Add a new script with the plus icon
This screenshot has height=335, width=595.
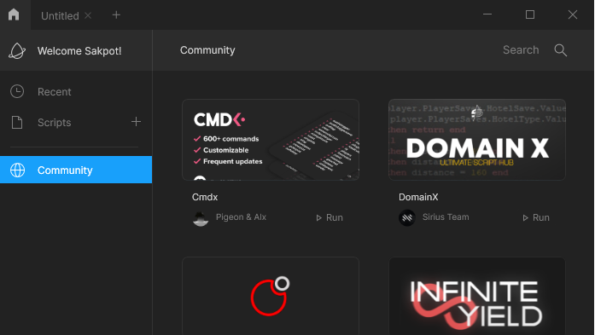(x=136, y=122)
